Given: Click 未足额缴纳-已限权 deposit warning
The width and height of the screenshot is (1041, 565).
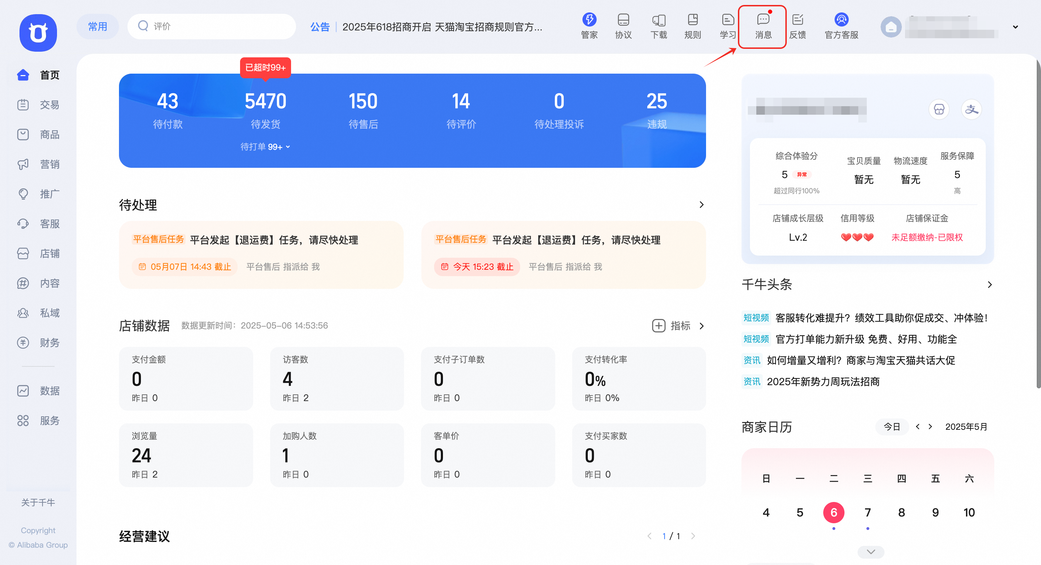Looking at the screenshot, I should pyautogui.click(x=927, y=237).
